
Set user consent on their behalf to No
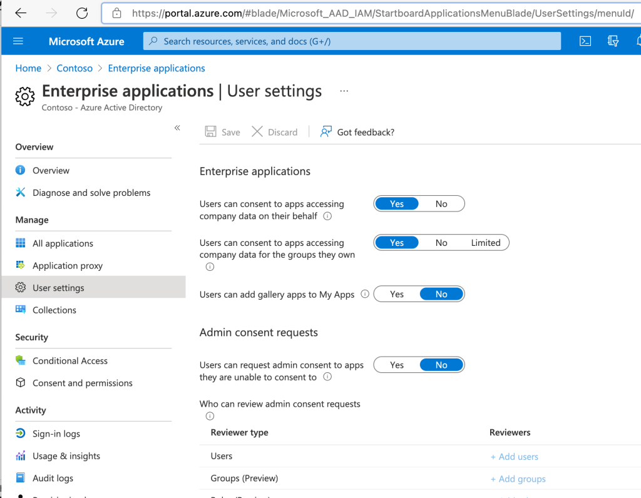click(x=441, y=204)
